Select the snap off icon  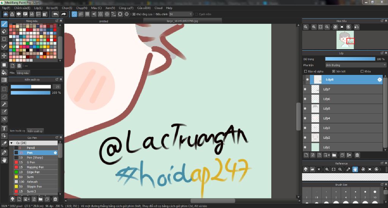(74, 14)
